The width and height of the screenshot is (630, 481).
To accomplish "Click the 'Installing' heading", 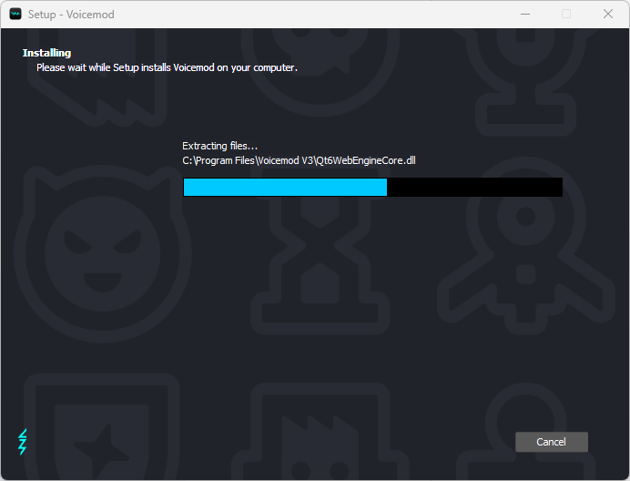I will [46, 53].
